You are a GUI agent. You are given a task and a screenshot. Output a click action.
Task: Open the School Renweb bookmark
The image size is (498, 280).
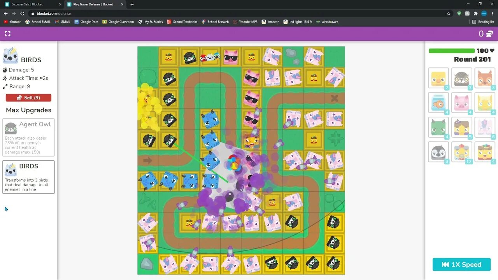pos(215,22)
